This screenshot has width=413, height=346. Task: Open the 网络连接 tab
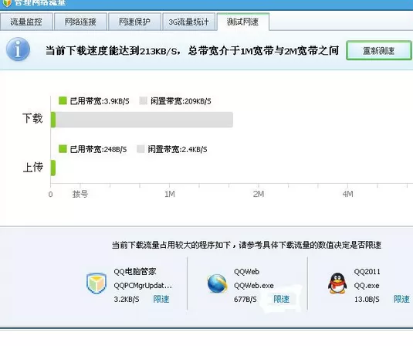(x=80, y=22)
